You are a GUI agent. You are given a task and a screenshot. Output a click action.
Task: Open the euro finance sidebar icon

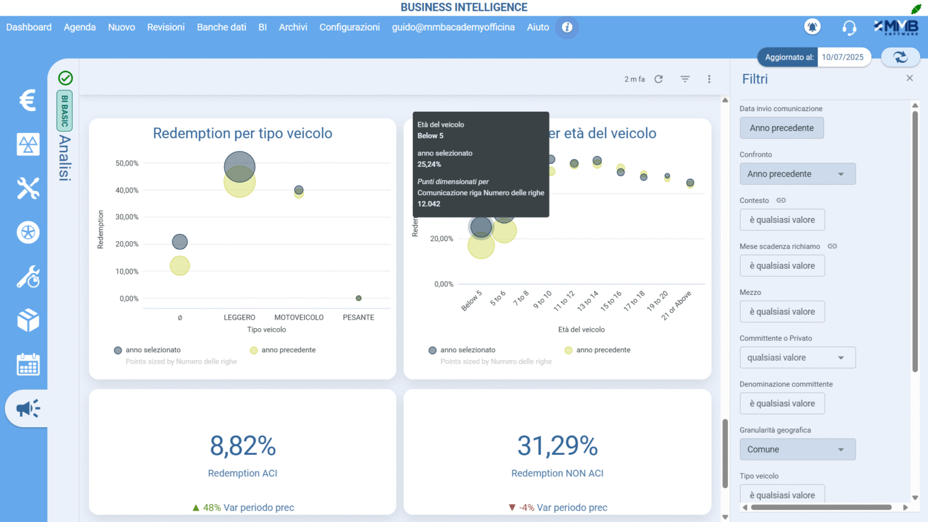click(28, 100)
